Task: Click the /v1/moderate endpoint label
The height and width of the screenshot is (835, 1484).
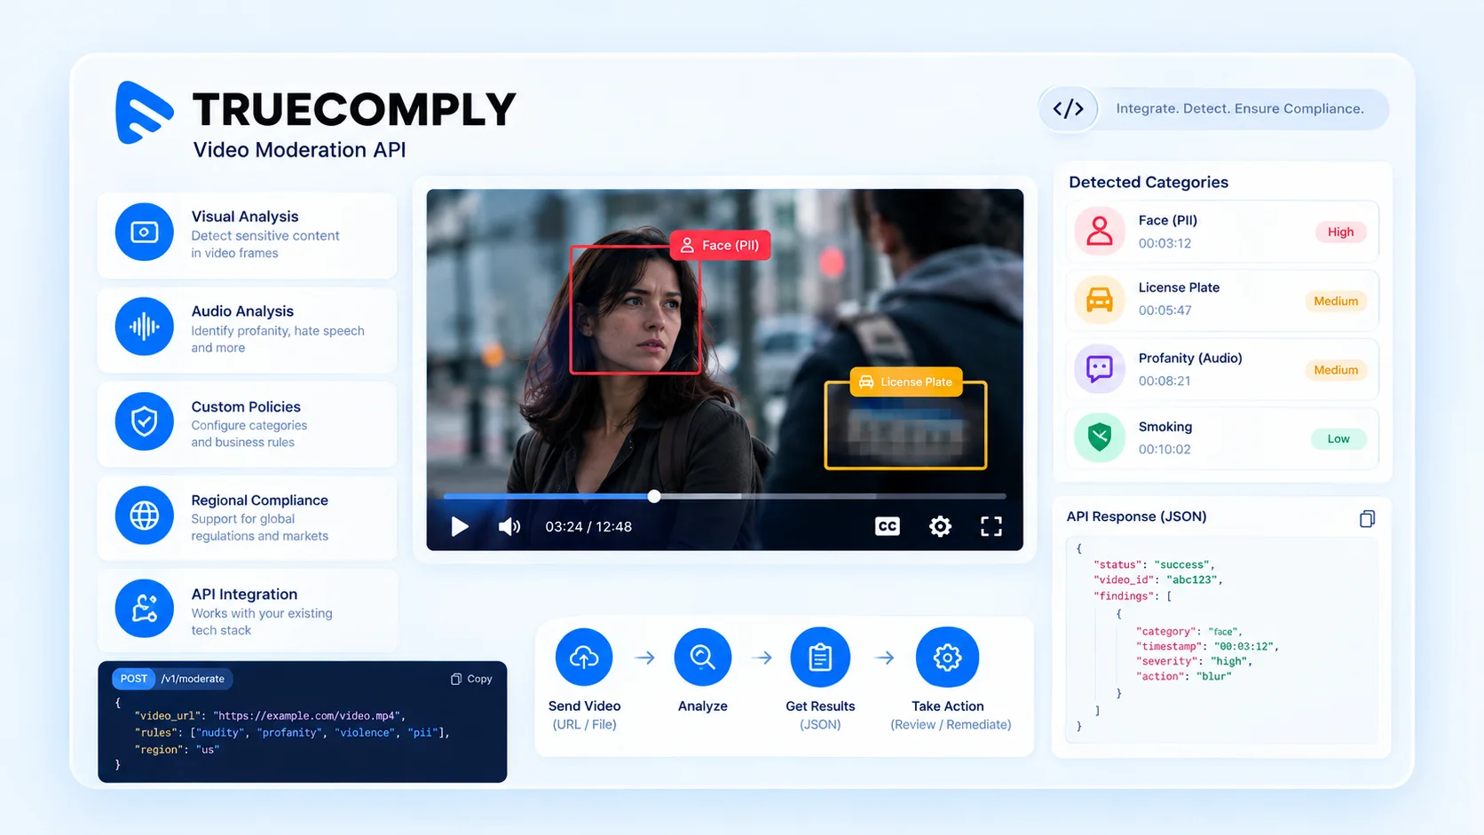Action: click(x=193, y=679)
